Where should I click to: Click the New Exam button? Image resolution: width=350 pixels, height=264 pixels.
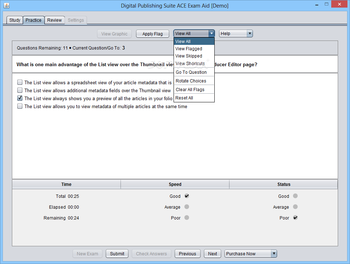[87, 254]
